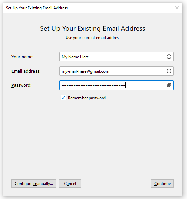Show information about the Your name field
The width and height of the screenshot is (187, 199).
(169, 57)
